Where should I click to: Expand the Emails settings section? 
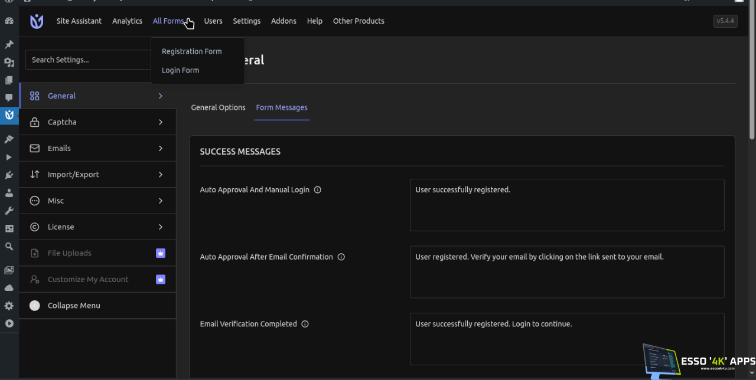pyautogui.click(x=97, y=148)
